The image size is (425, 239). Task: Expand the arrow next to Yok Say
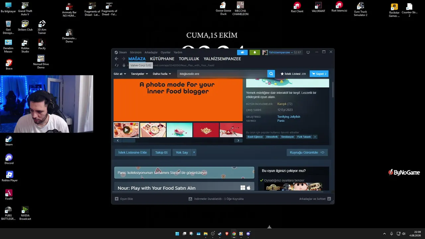[x=194, y=152]
